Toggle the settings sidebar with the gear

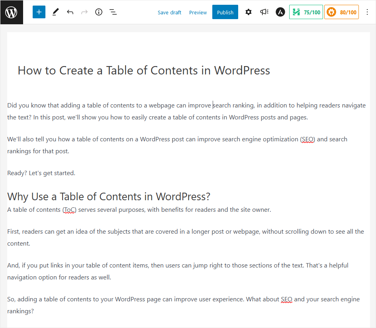pyautogui.click(x=249, y=12)
